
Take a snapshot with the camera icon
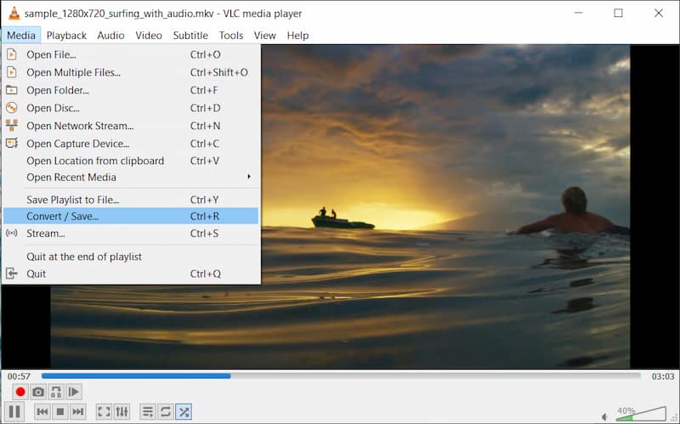coord(38,392)
